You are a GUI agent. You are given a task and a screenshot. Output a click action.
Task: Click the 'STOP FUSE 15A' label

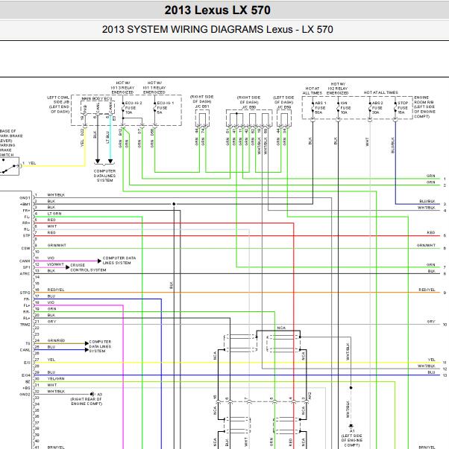(403, 108)
